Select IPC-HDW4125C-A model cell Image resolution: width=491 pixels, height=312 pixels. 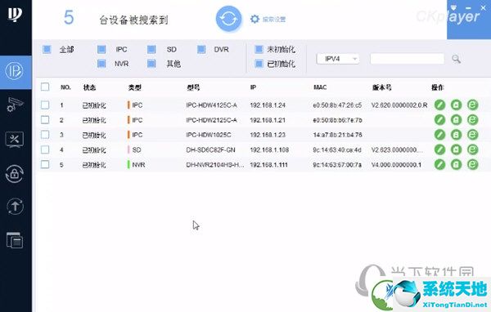pyautogui.click(x=211, y=105)
